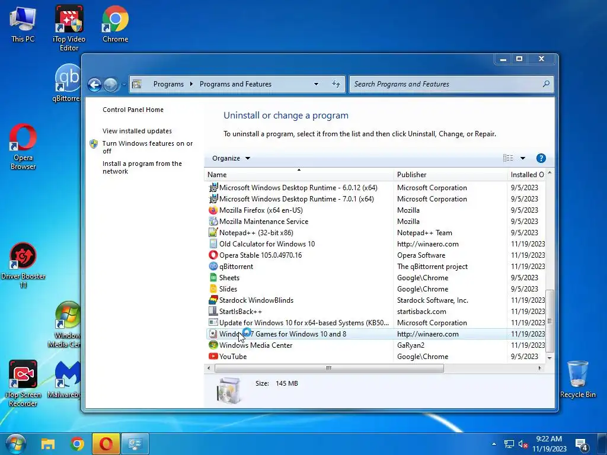Screen dimensions: 607x455
Task: Click the scroll up arrow of program list
Action: pyautogui.click(x=550, y=173)
